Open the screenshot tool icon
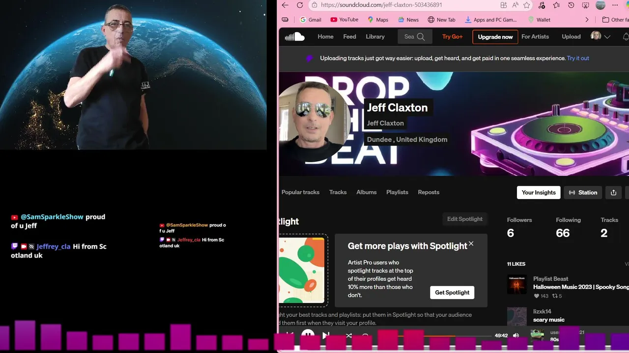This screenshot has width=629, height=353. (586, 5)
